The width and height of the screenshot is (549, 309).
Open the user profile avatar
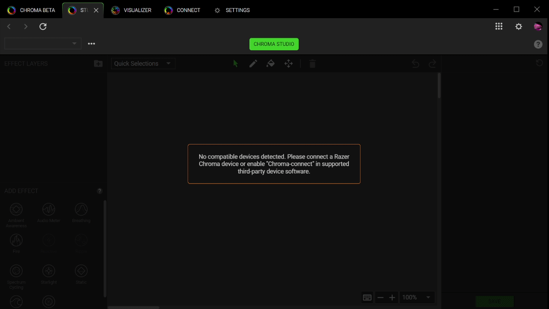point(538,26)
